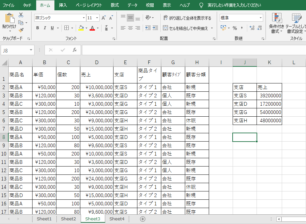Image resolution: width=306 pixels, height=224 pixels.
Task: Click the increase decimal places icon
Action: (252, 28)
